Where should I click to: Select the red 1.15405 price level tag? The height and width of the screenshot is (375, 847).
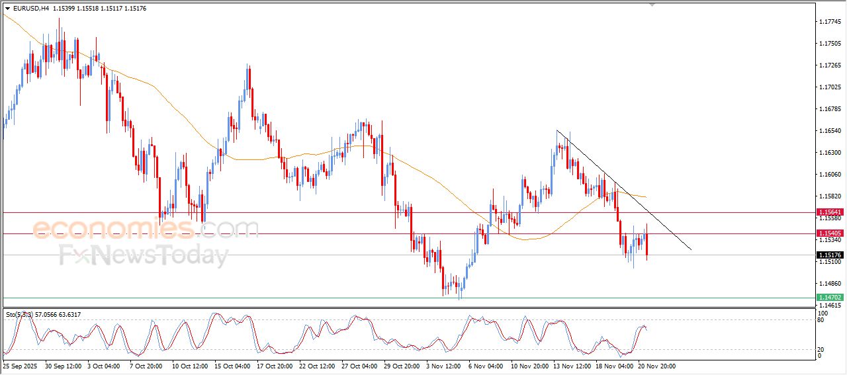(830, 233)
